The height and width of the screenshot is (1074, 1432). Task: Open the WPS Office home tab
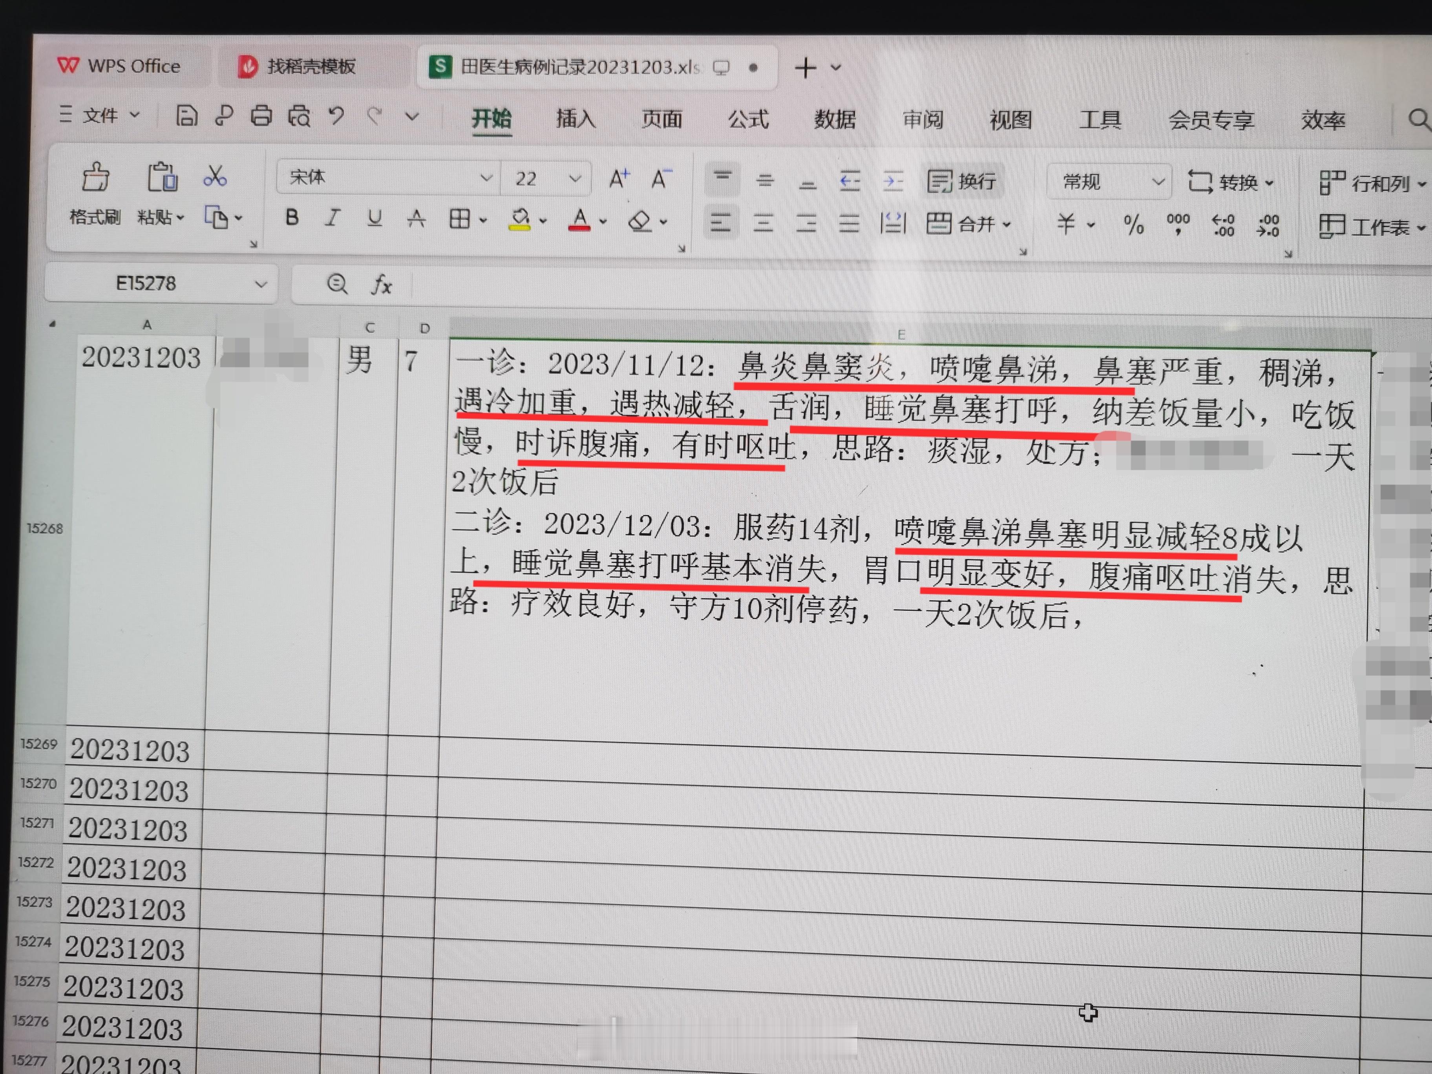point(120,66)
